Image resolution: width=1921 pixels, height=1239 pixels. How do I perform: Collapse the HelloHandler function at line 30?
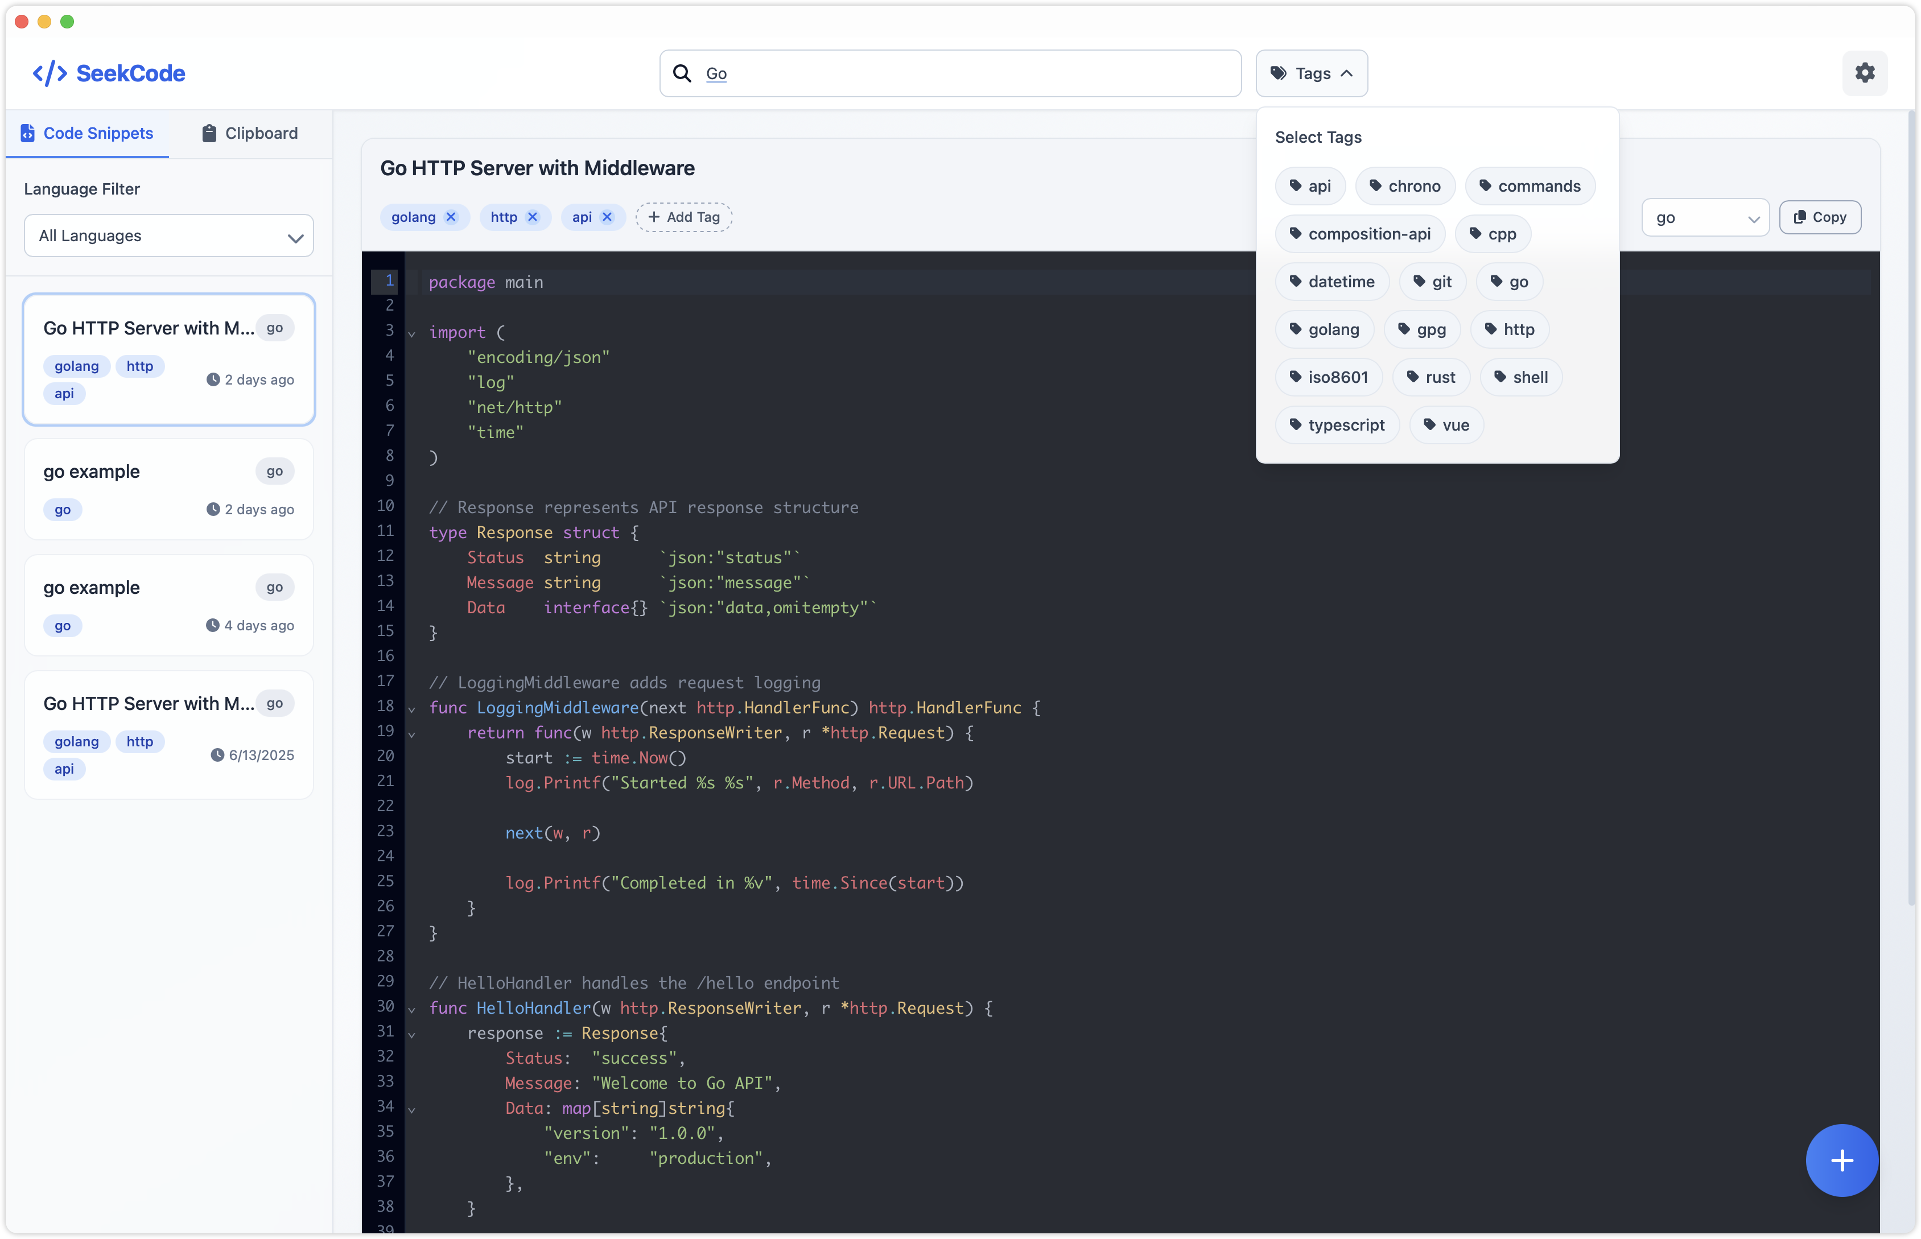[412, 1010]
